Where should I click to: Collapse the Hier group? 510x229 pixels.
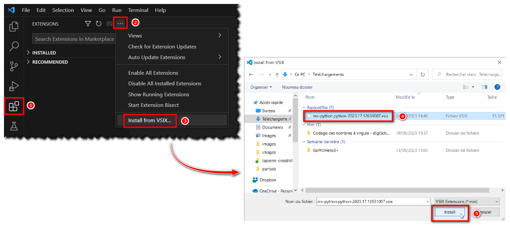pyautogui.click(x=304, y=124)
